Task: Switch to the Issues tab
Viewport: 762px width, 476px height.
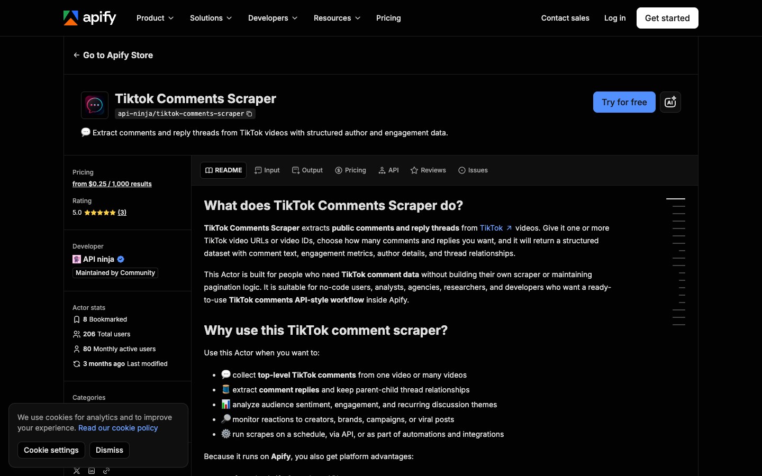Action: (x=473, y=170)
